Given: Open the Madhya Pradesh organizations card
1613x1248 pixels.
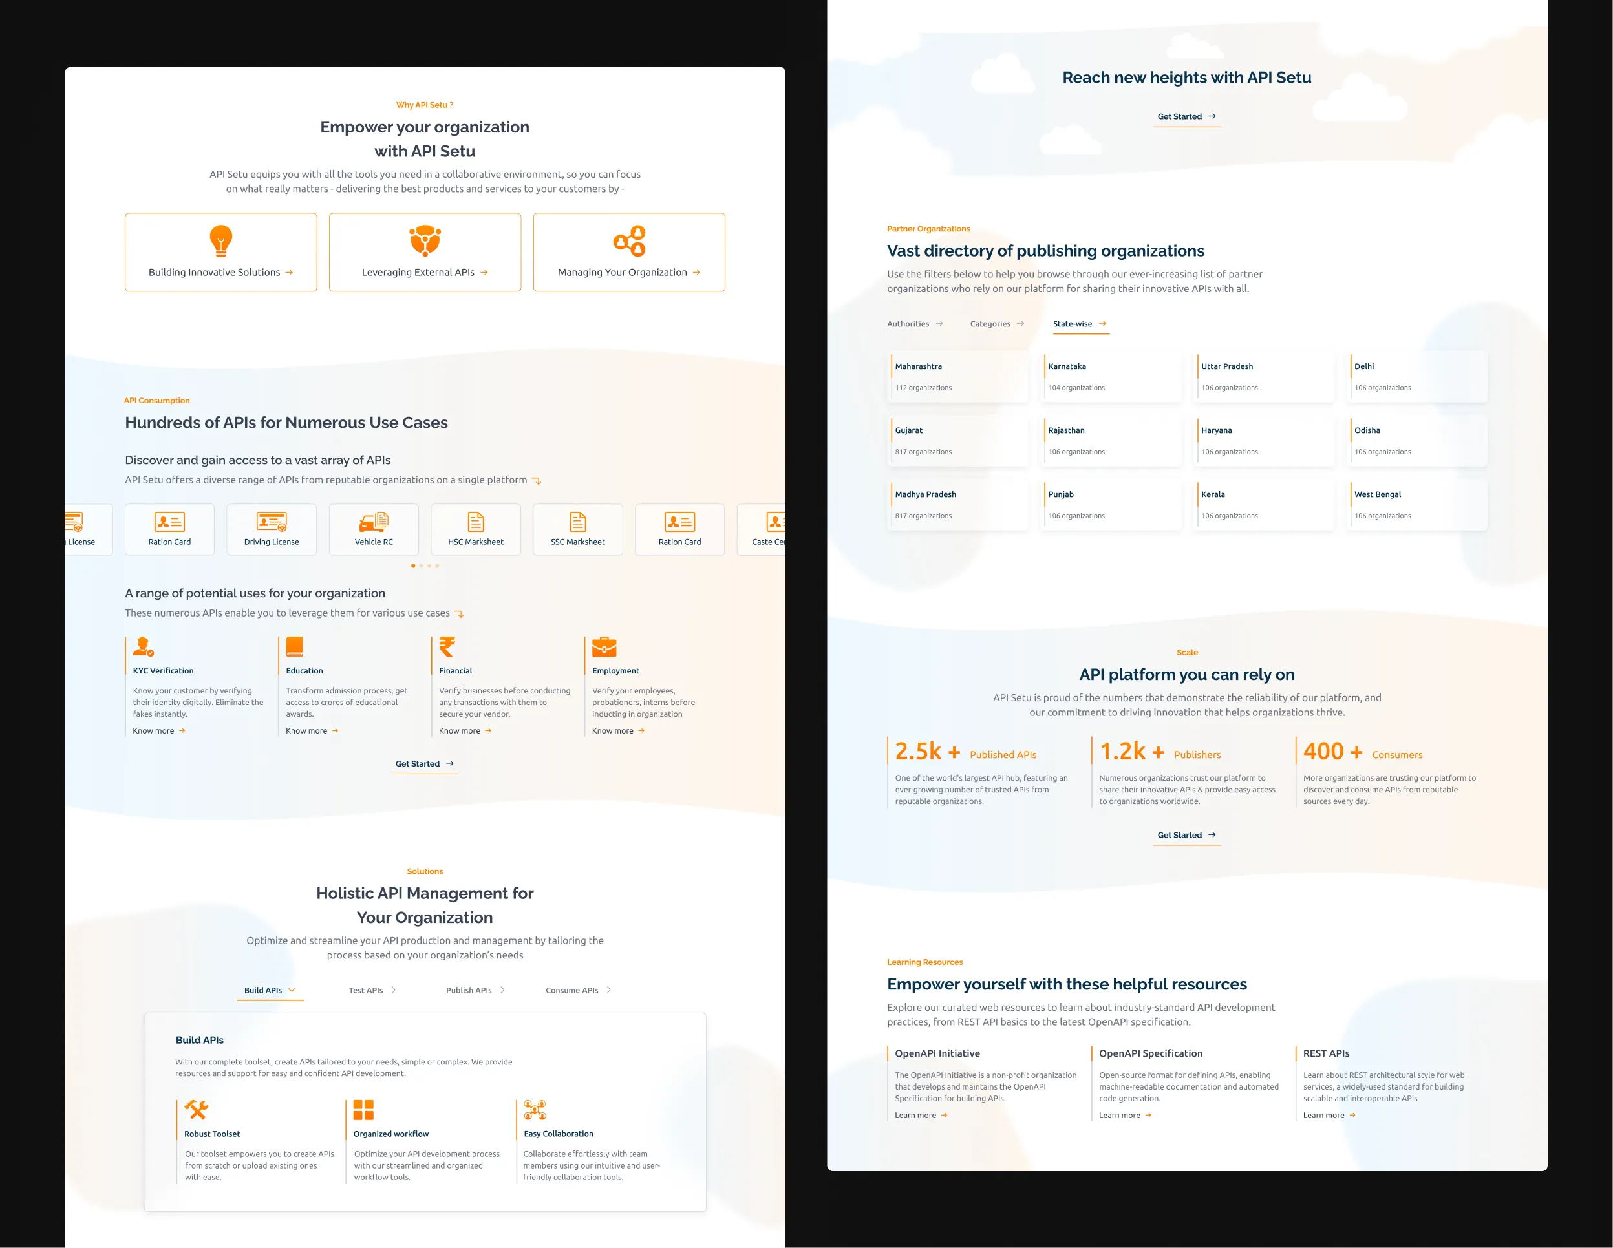Looking at the screenshot, I should point(958,505).
